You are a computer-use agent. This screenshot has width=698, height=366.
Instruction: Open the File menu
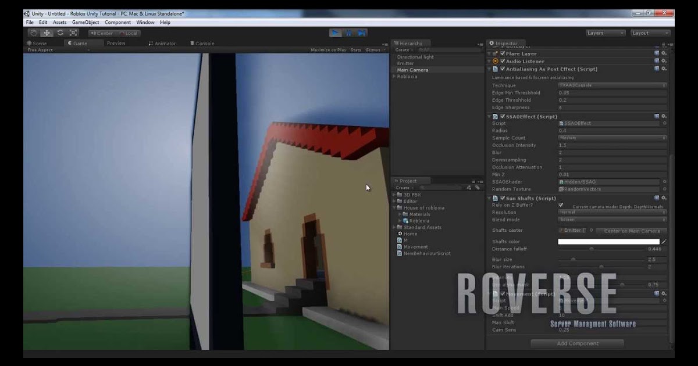coord(30,22)
